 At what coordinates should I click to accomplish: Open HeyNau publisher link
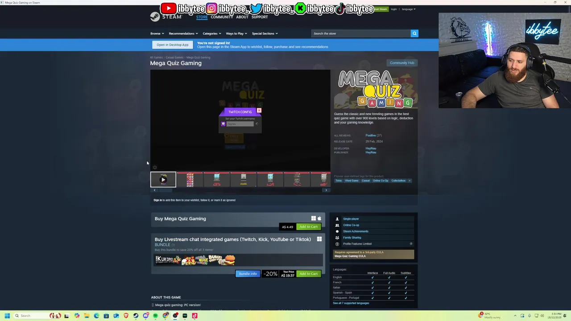371,152
